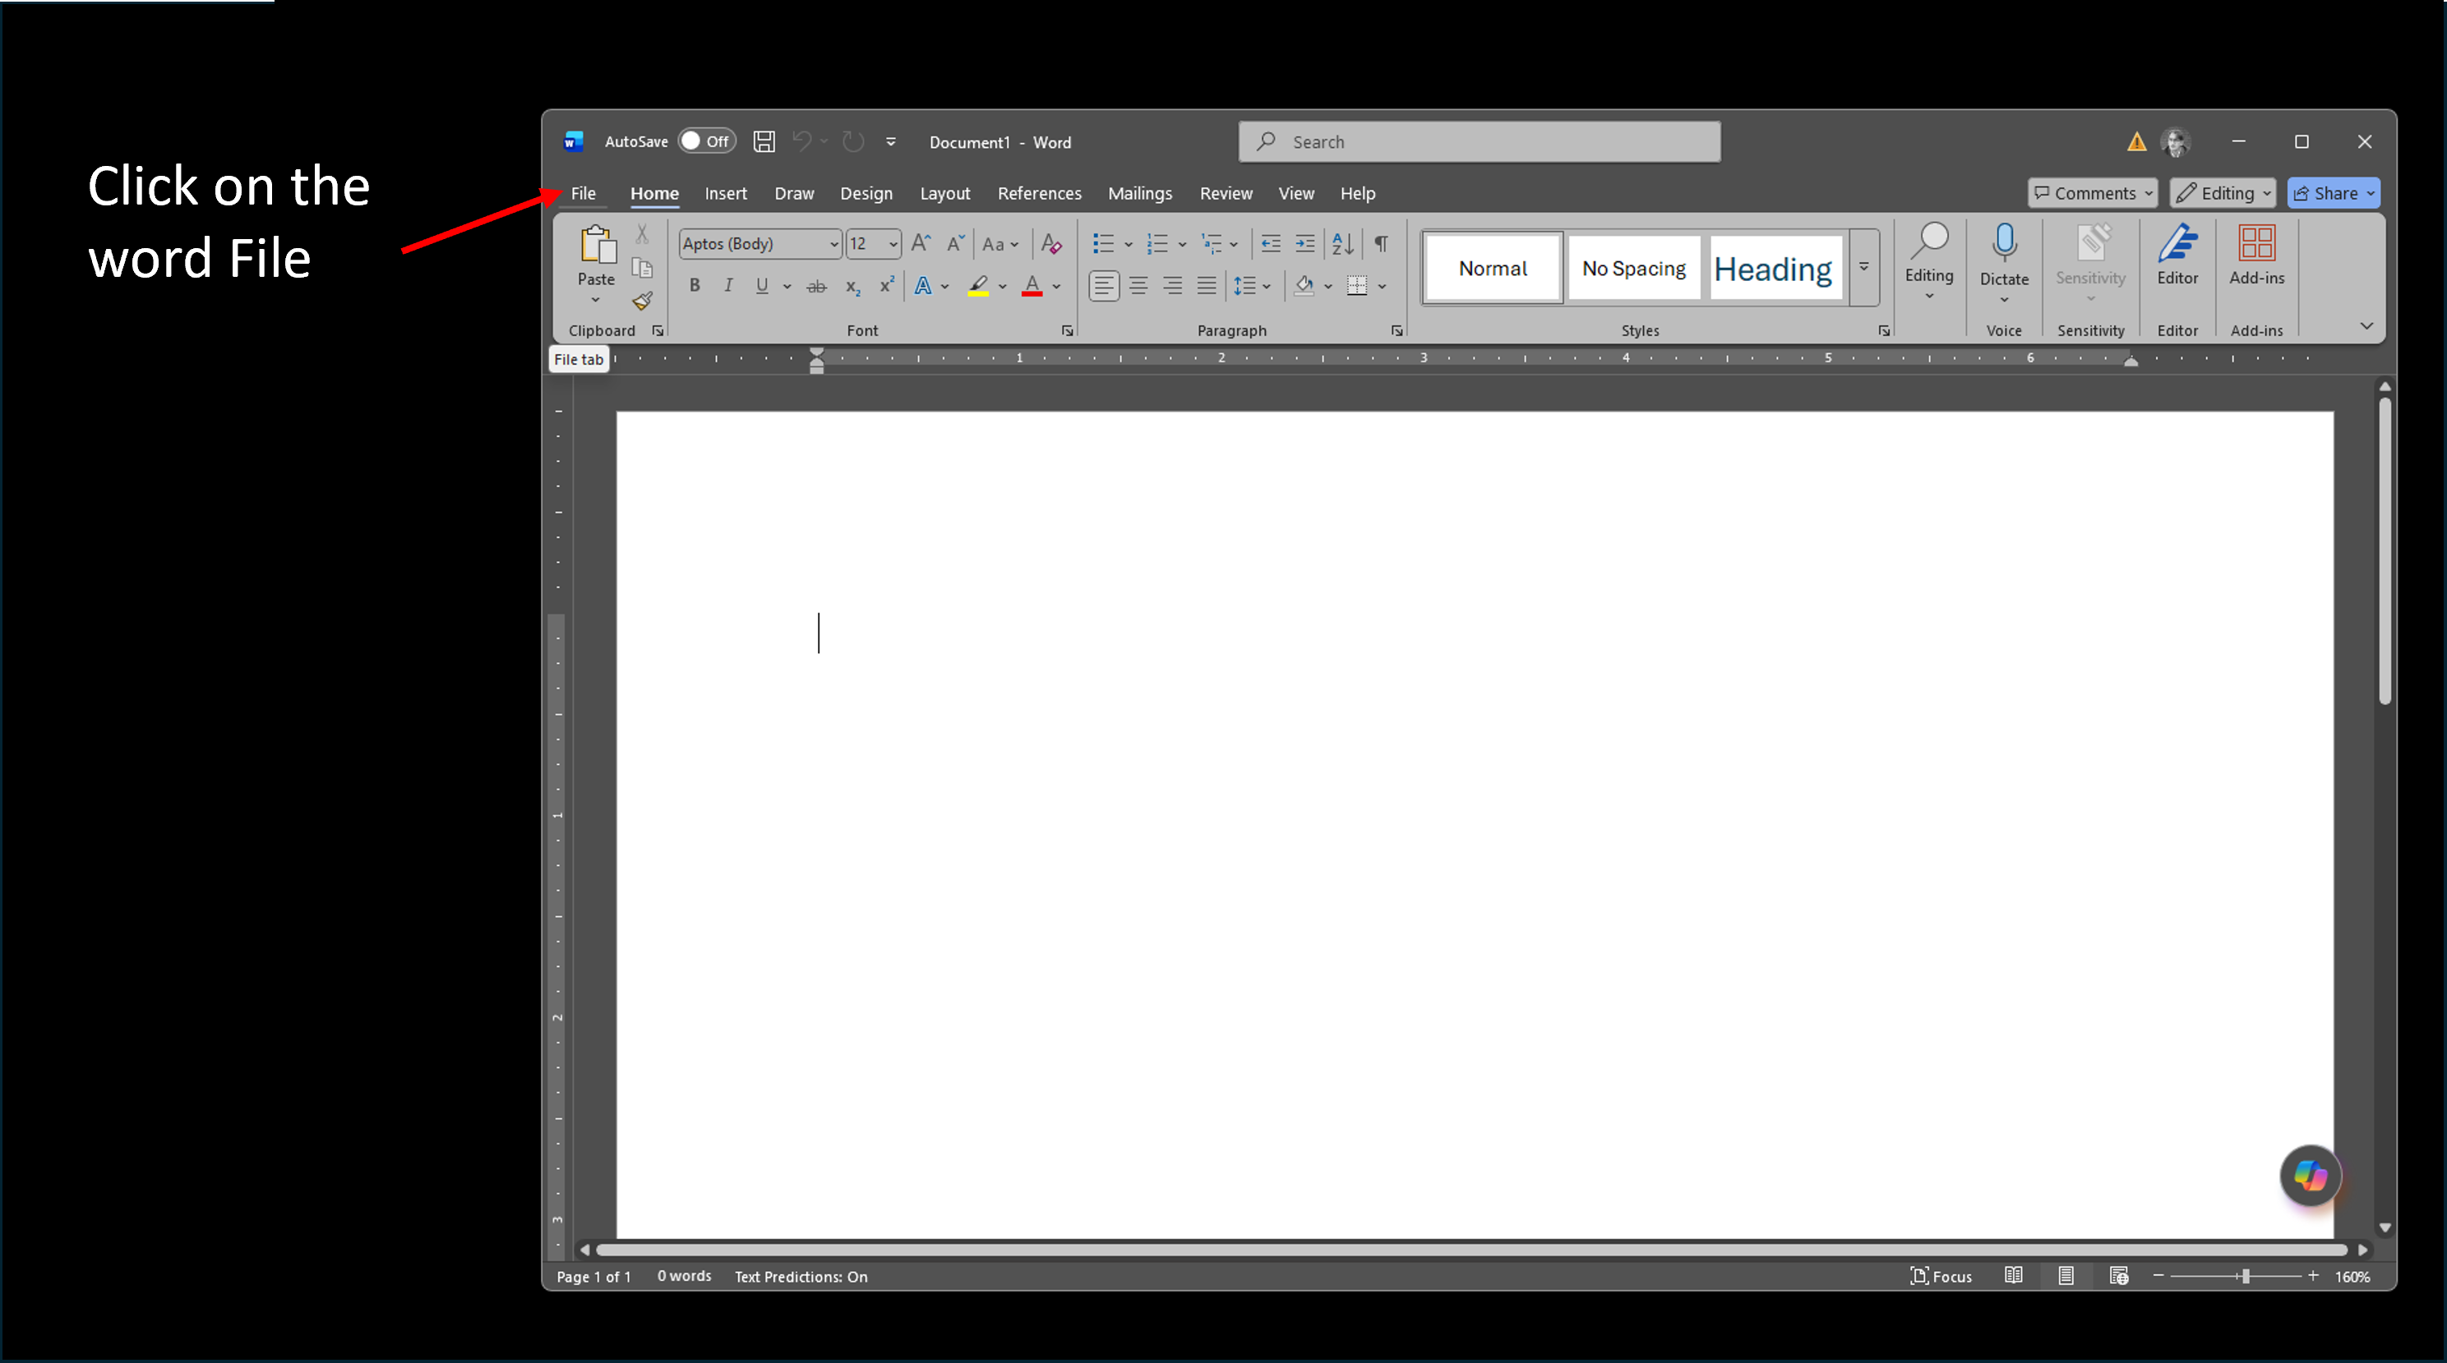Click the Format Painter brush icon

coord(643,302)
